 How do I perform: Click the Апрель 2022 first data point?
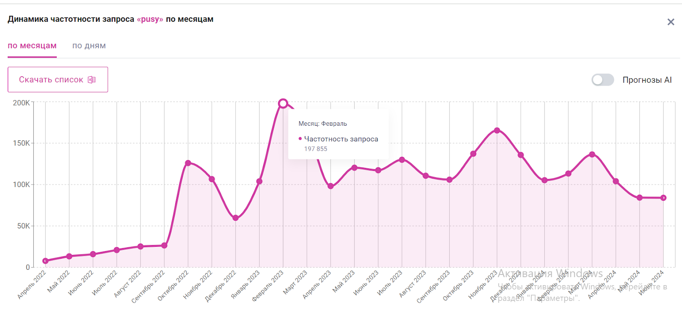click(x=46, y=261)
